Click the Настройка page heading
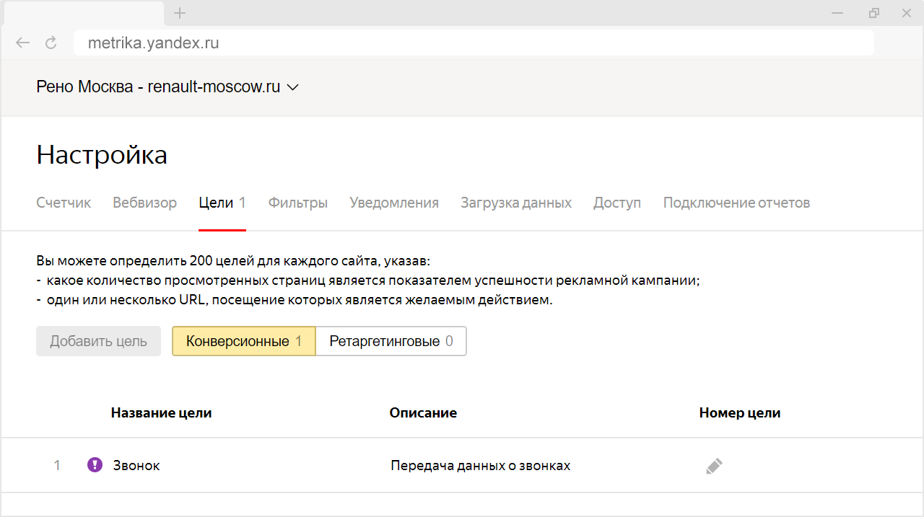This screenshot has height=517, width=924. pos(102,155)
